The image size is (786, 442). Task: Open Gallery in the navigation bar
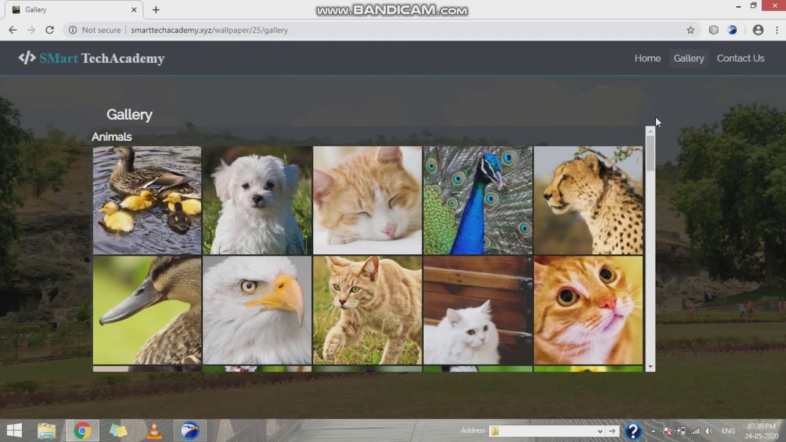pyautogui.click(x=688, y=58)
